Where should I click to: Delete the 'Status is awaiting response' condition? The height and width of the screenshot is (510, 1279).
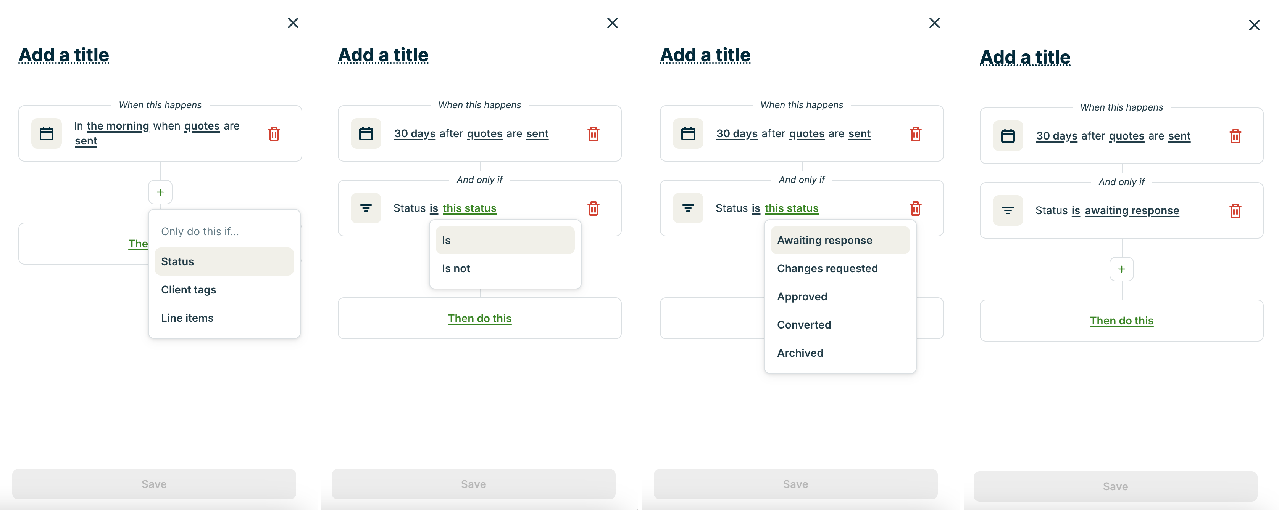pyautogui.click(x=1235, y=211)
